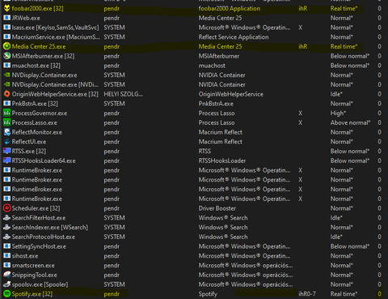This screenshot has width=388, height=299.
Task: Click the MSIAfterburner.exe process icon
Action: [x=6, y=56]
